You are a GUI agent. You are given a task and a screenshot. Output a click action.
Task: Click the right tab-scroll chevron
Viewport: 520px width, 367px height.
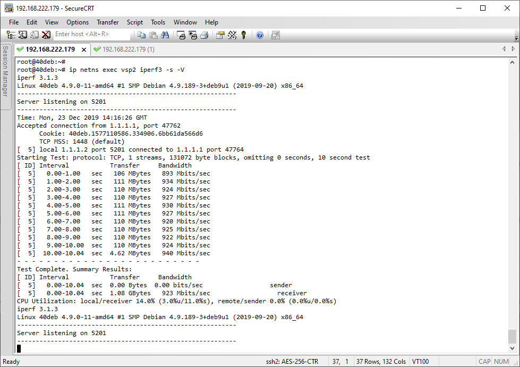(x=513, y=47)
